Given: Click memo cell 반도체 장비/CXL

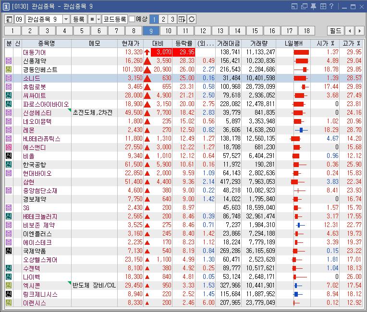Looking at the screenshot, I should point(94,285).
